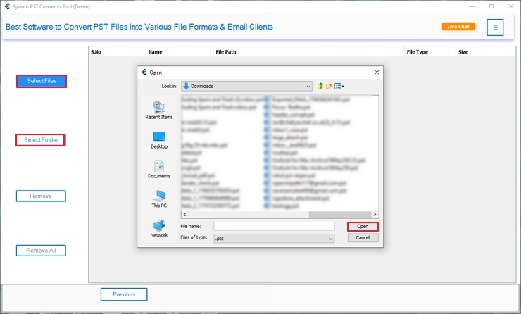Click the horizontal scrollbar thumb in file list
The height and width of the screenshot is (314, 521).
tap(339, 215)
